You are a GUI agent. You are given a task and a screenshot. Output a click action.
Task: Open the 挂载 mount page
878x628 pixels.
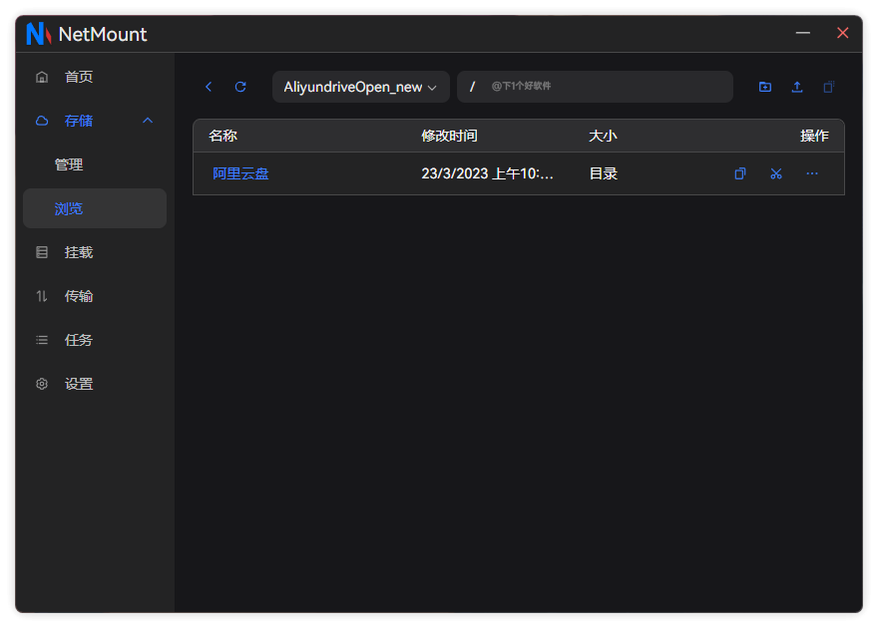pos(79,252)
